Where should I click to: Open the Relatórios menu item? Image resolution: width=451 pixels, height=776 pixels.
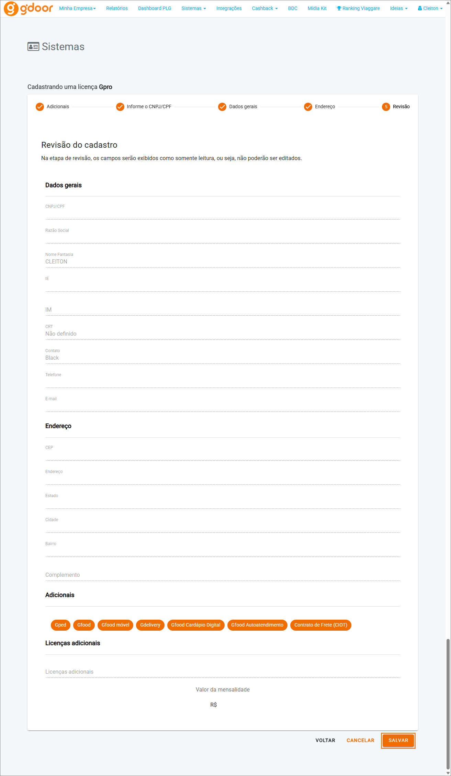117,8
